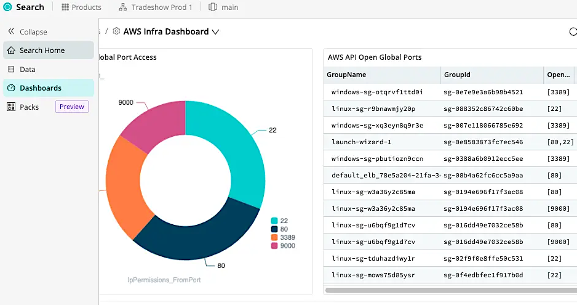This screenshot has height=305, width=577.
Task: Toggle the 9000 legend swatch
Action: click(x=274, y=246)
